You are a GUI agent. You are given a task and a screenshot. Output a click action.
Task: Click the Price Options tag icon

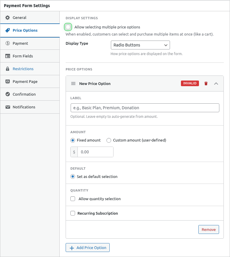8,30
